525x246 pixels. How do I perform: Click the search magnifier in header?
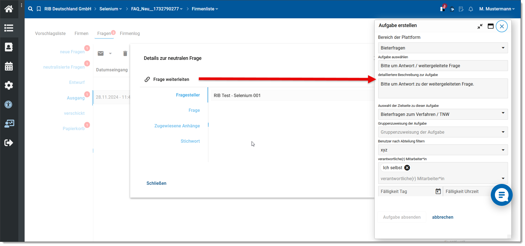click(31, 9)
